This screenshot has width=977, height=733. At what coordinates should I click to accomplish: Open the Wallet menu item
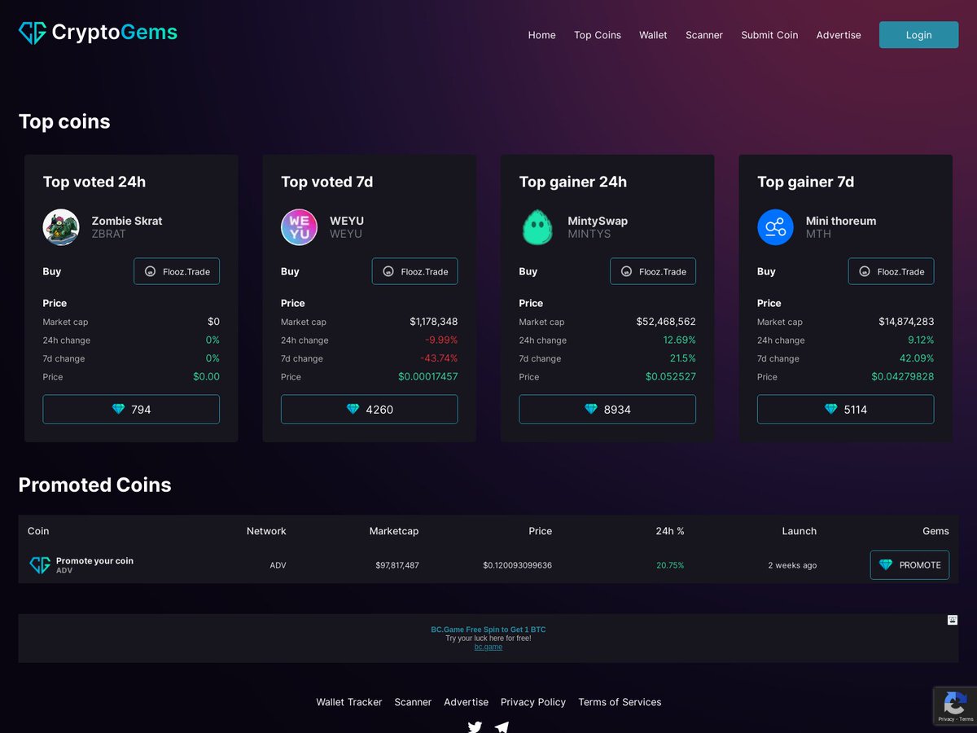point(653,35)
